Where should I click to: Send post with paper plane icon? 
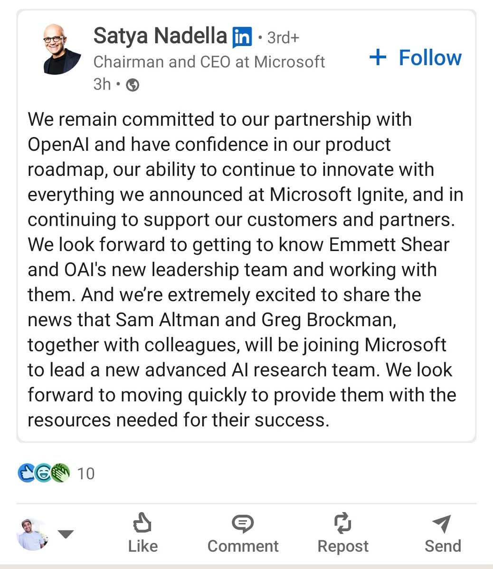(x=442, y=534)
